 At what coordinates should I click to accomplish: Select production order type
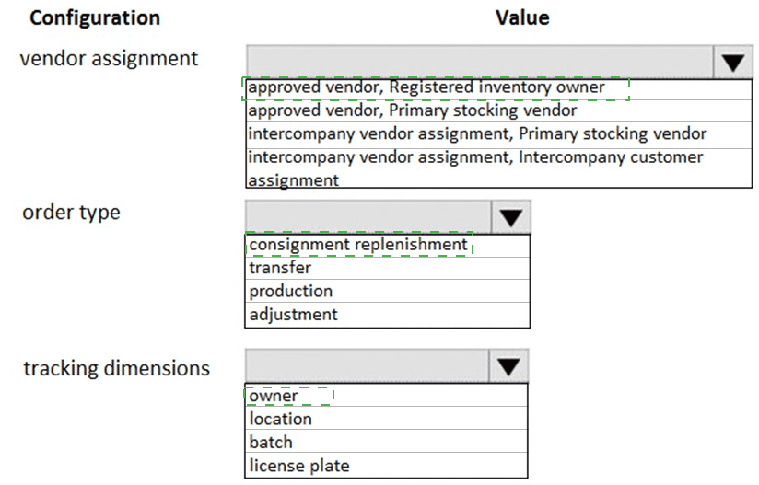(x=290, y=291)
